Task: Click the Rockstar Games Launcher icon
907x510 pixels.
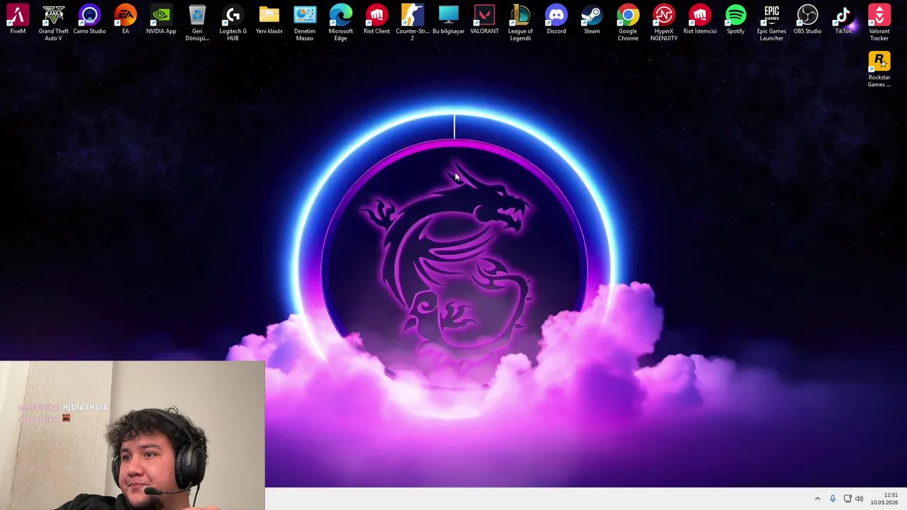Action: [x=879, y=69]
